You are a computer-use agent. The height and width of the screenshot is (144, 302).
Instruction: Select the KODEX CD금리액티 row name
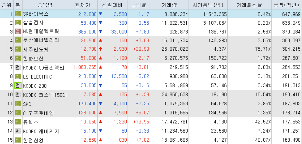(x=44, y=68)
